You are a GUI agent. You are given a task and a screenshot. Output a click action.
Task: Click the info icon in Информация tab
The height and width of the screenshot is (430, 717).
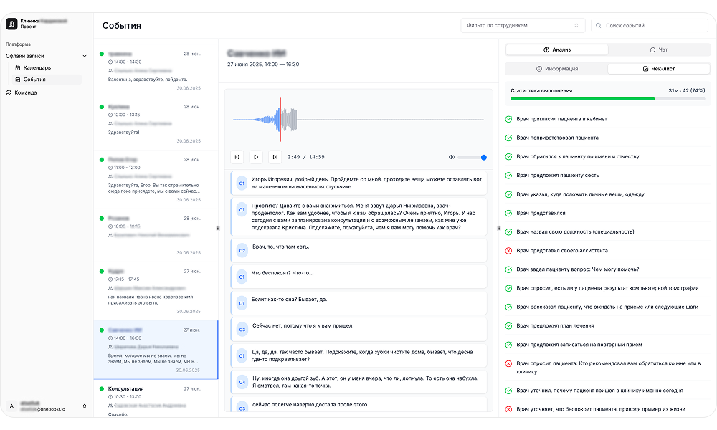point(539,69)
